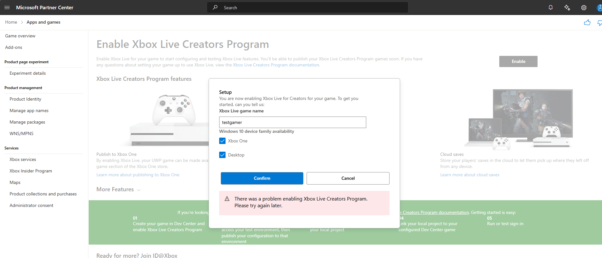
Task: Click the gray Enable button
Action: [x=518, y=61]
